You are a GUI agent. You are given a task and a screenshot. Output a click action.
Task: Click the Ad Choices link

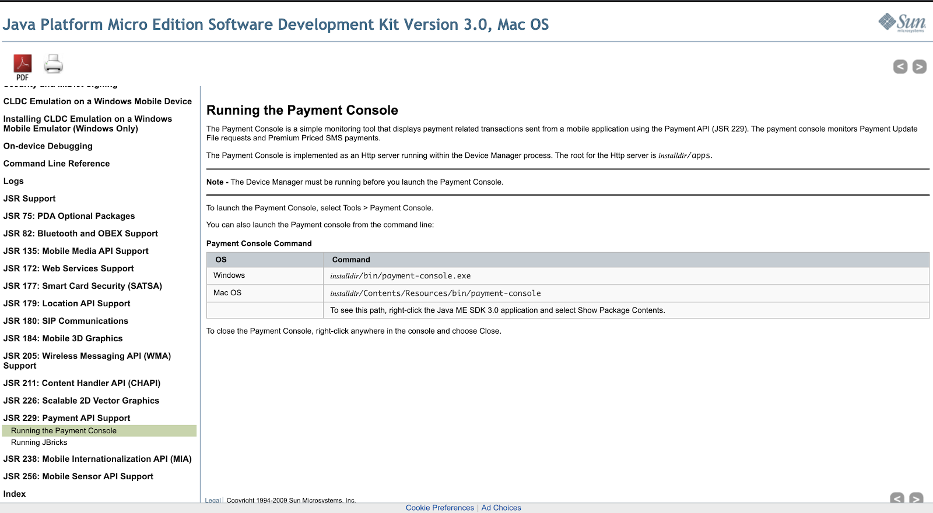501,508
